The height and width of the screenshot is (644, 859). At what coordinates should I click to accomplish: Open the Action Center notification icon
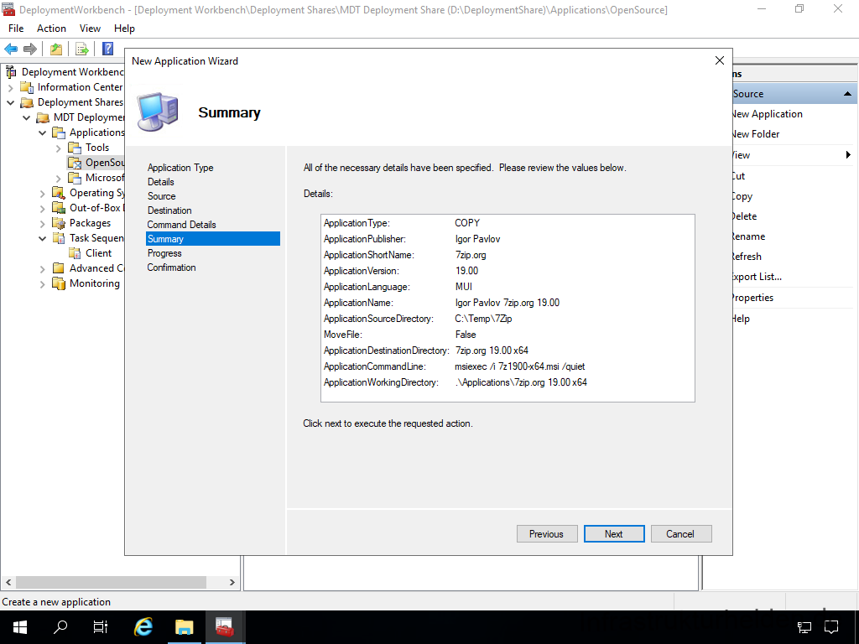pyautogui.click(x=831, y=627)
